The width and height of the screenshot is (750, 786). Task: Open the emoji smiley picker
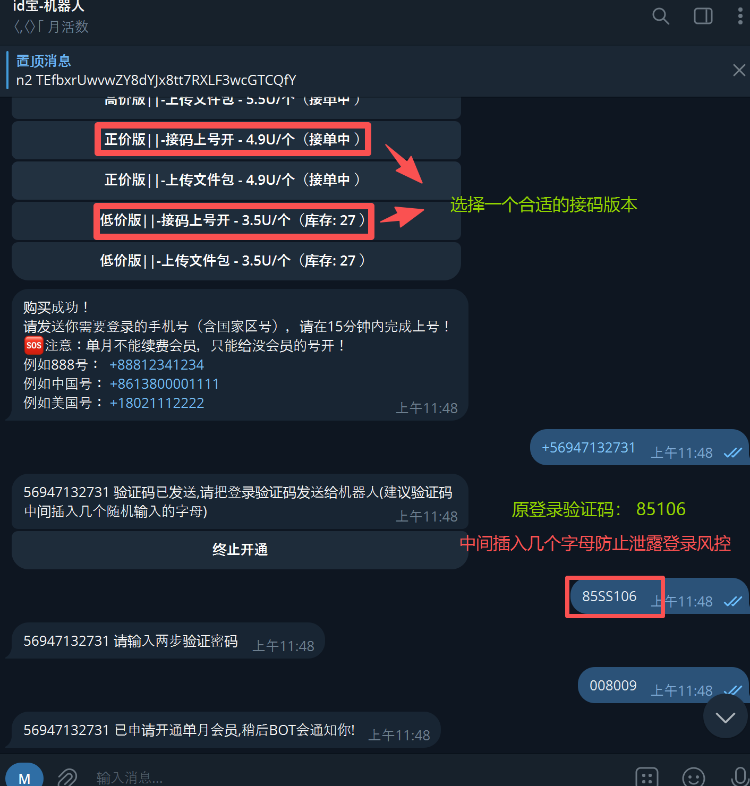pos(693,778)
